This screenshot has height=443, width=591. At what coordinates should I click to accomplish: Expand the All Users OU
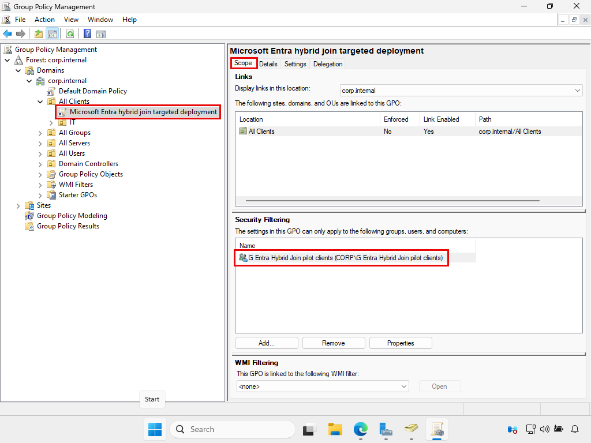tap(40, 153)
